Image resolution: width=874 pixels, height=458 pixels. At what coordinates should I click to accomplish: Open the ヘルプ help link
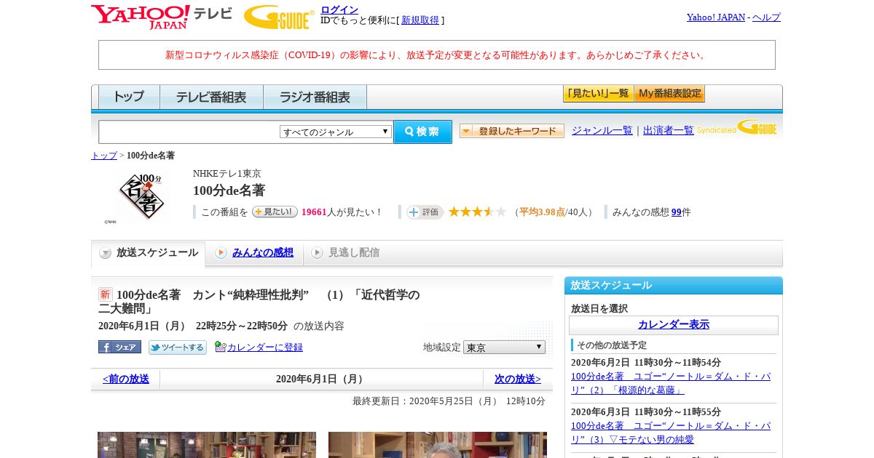point(766,17)
